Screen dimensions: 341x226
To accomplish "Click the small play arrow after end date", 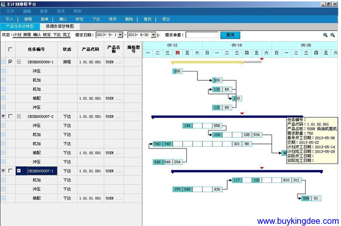I will click(x=158, y=35).
